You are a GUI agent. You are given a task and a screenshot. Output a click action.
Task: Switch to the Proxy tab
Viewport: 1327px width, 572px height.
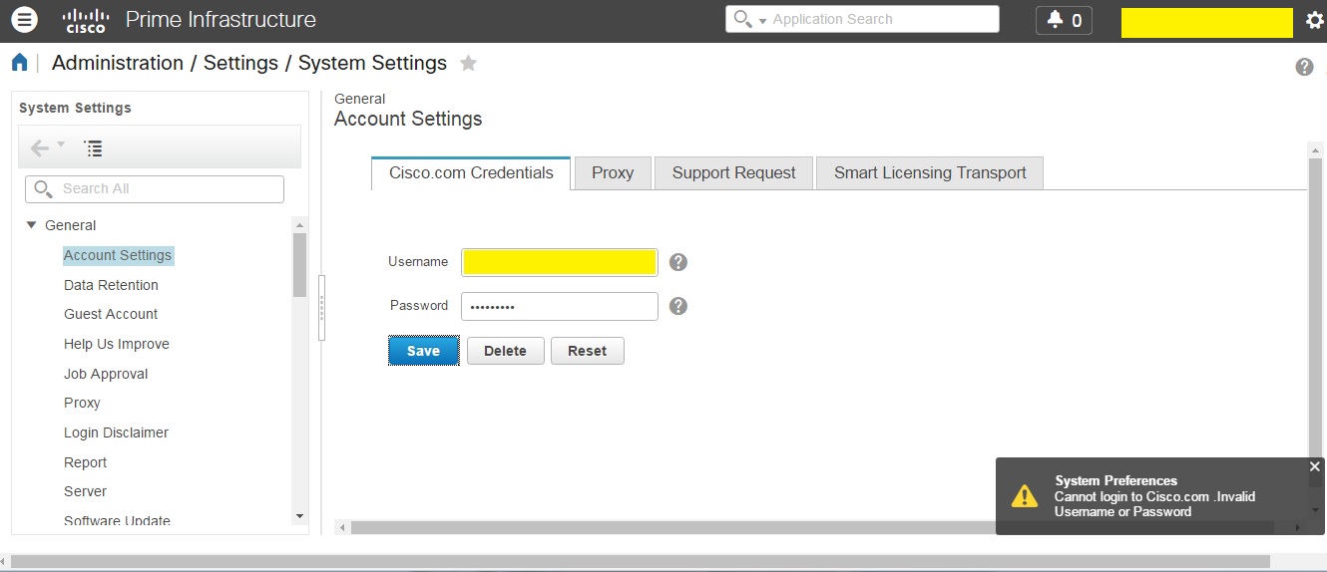click(x=613, y=172)
